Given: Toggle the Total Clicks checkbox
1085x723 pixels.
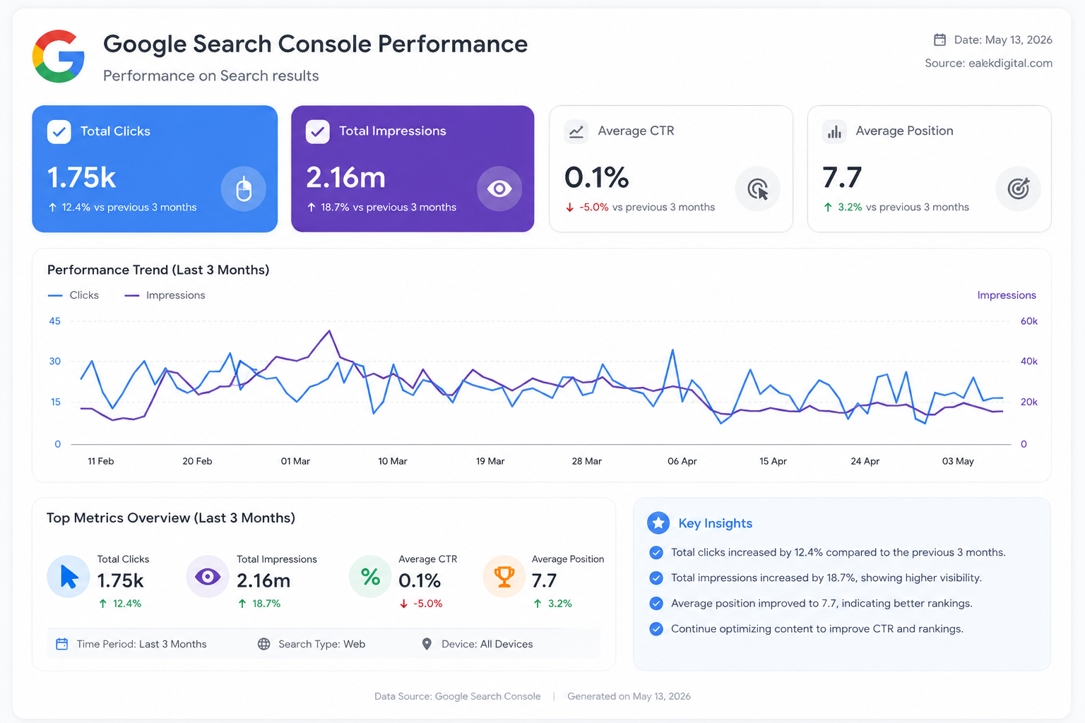Looking at the screenshot, I should pos(59,131).
